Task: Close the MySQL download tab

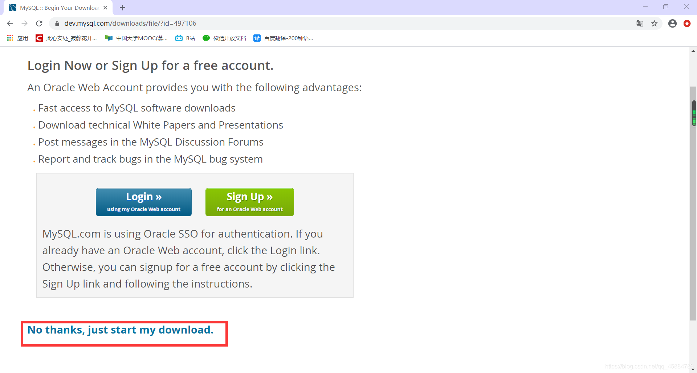Action: pos(105,8)
